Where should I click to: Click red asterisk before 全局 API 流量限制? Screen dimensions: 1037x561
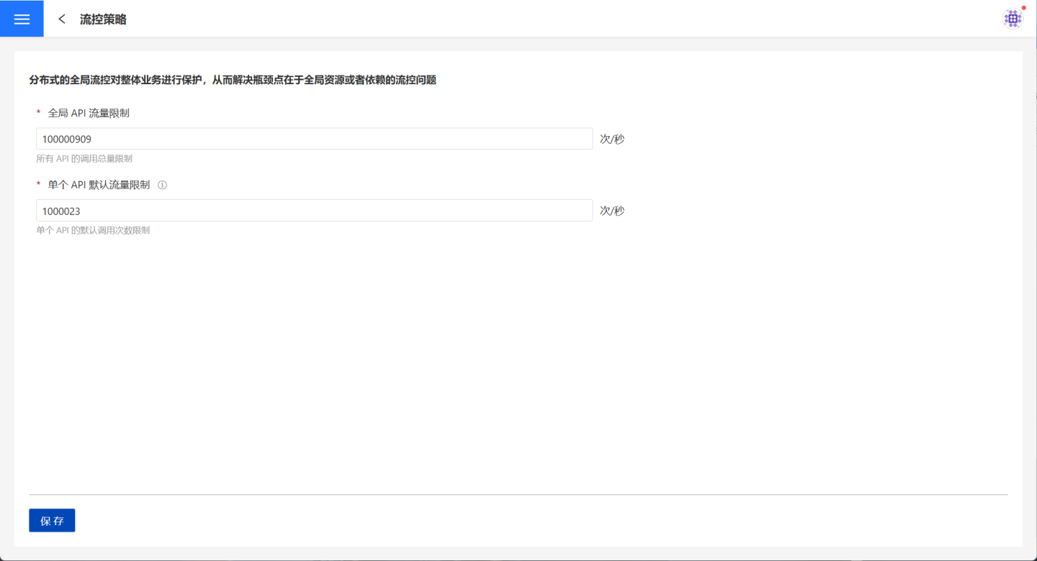(x=38, y=114)
